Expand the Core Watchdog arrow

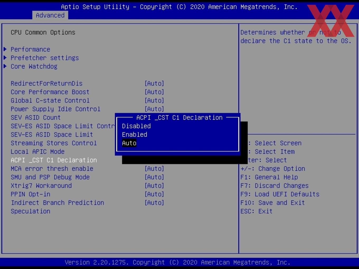[5, 66]
